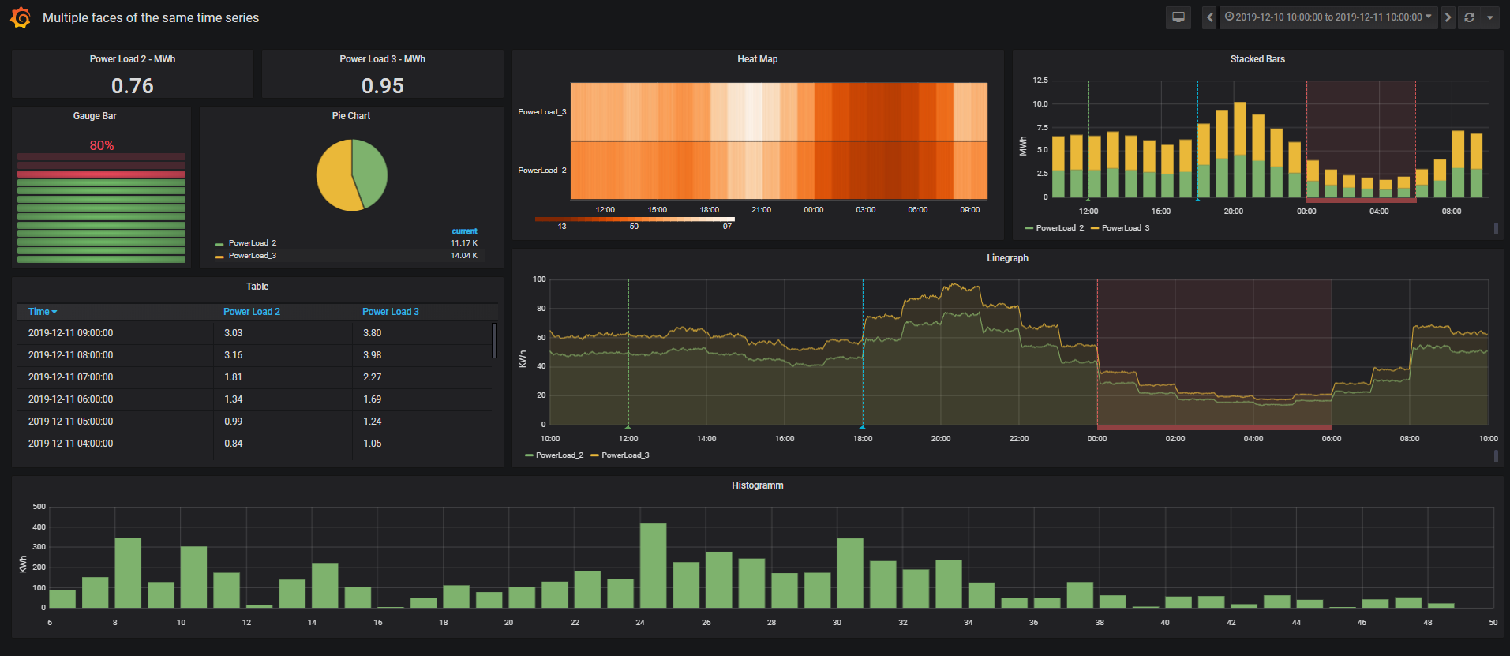Click the green annotation marker in Linegraph

[x=628, y=426]
